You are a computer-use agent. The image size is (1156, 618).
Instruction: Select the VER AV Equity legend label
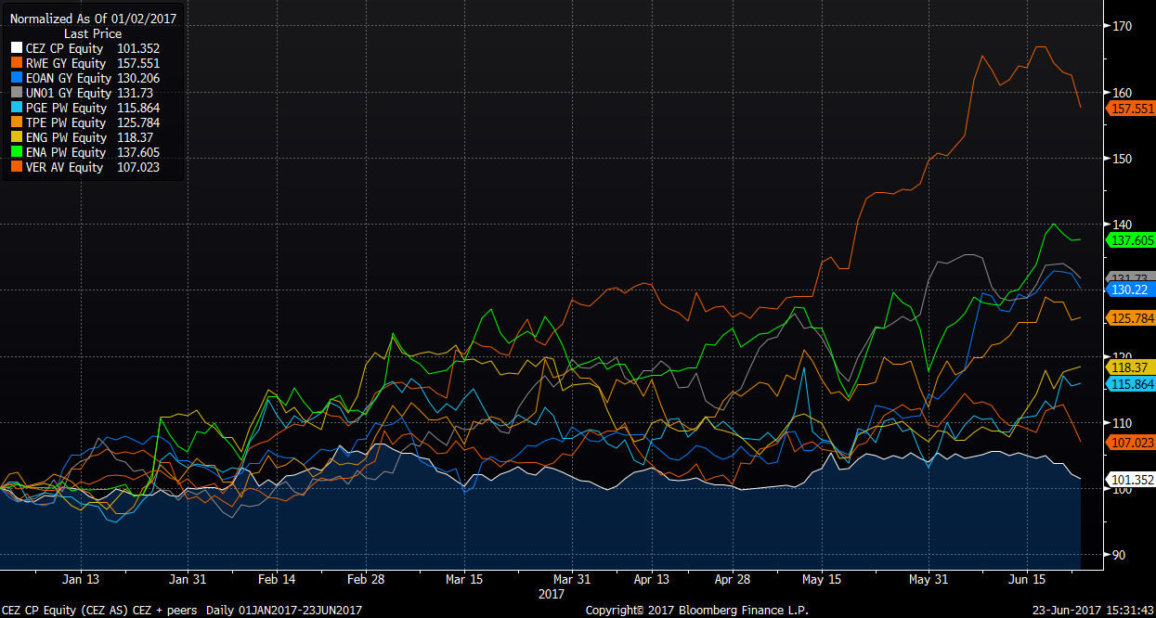[65, 167]
